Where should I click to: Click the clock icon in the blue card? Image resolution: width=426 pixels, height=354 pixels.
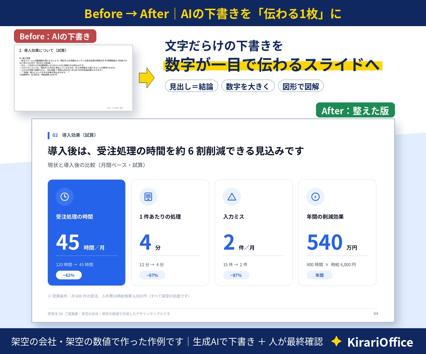[65, 197]
